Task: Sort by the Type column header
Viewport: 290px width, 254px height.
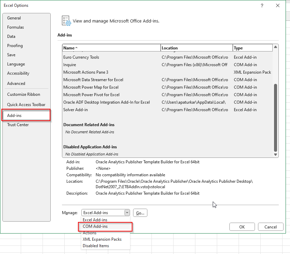Action: pyautogui.click(x=253, y=48)
